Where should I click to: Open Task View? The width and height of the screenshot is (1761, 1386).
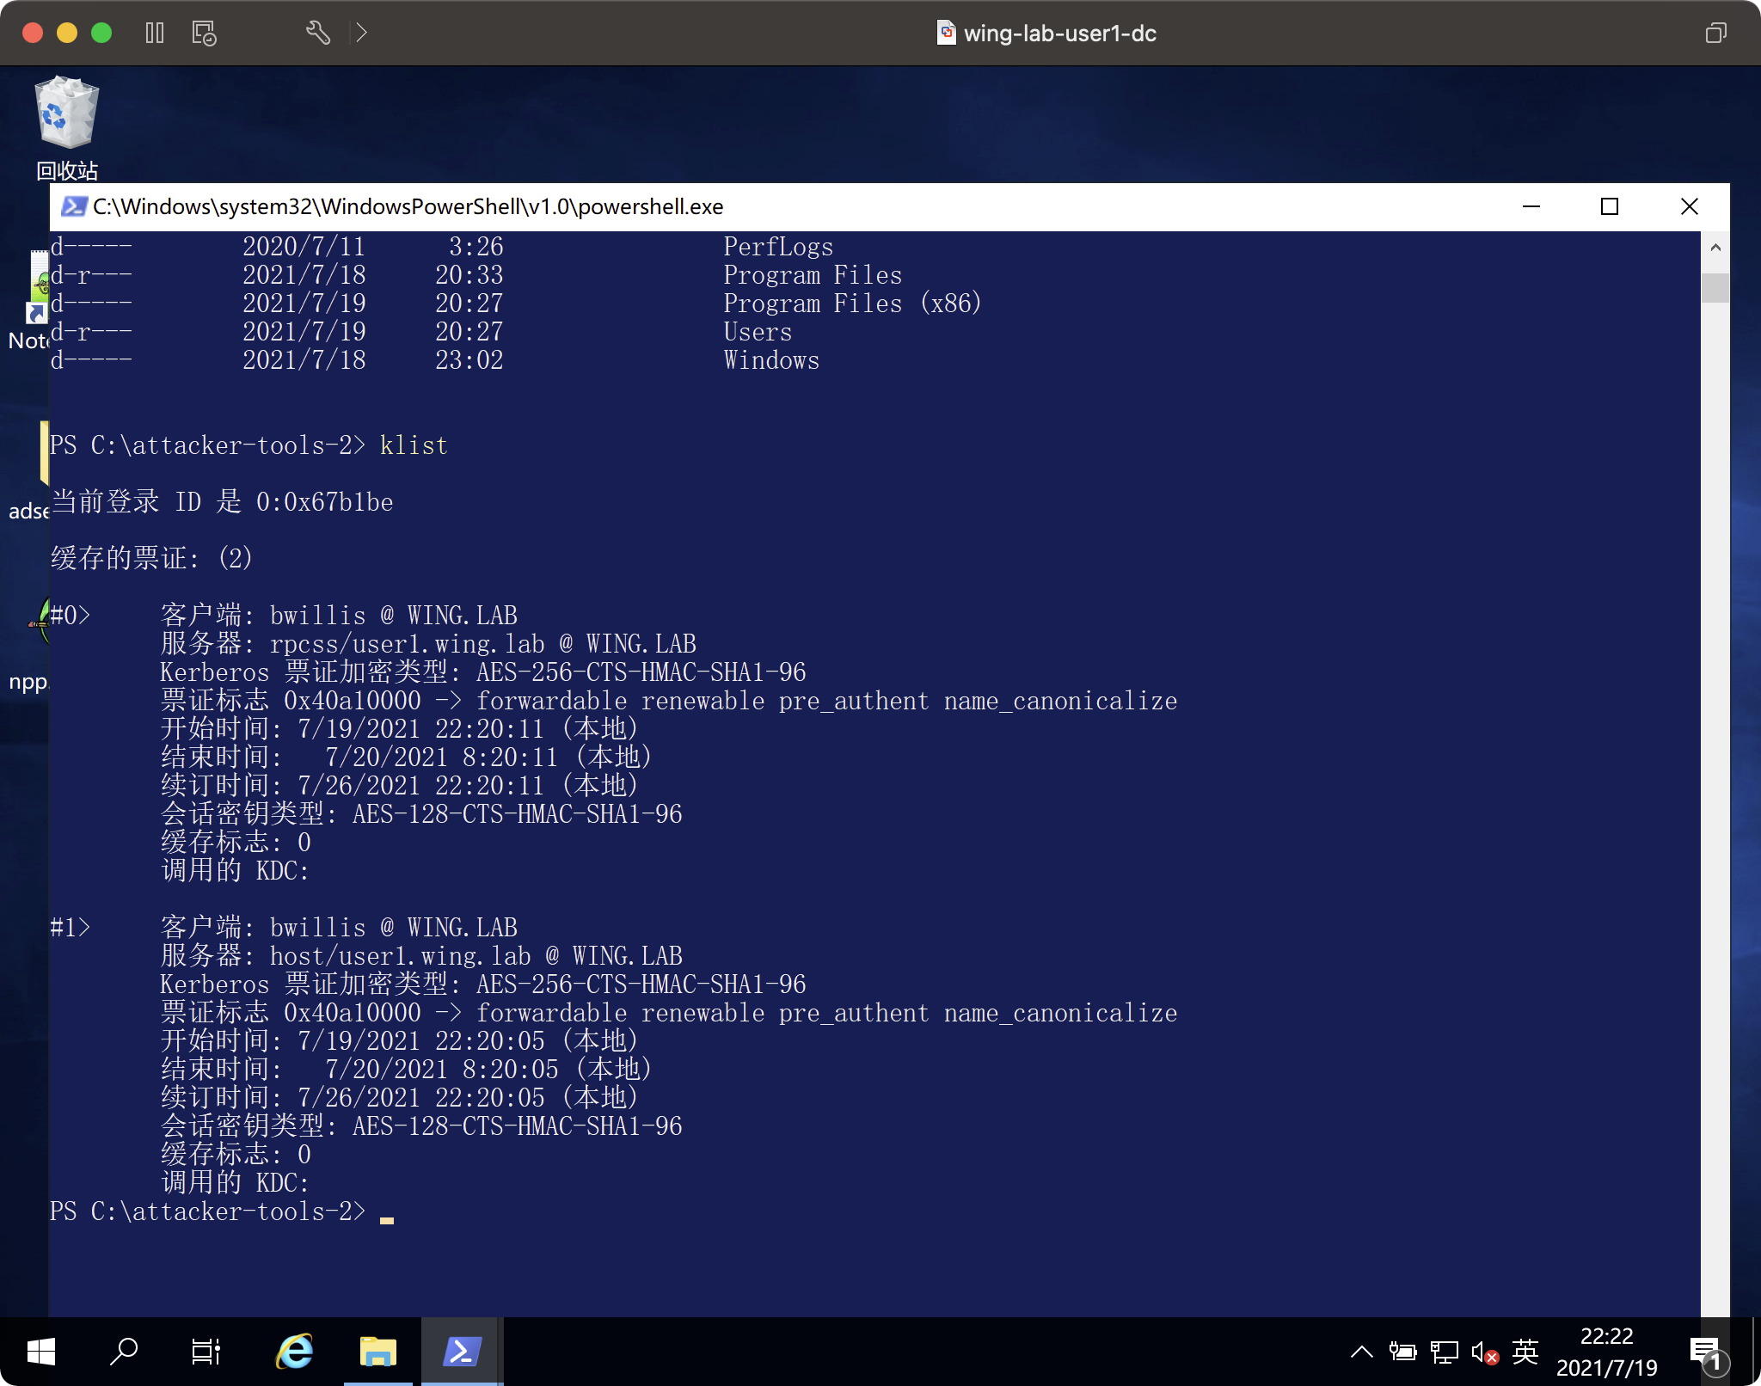coord(206,1352)
